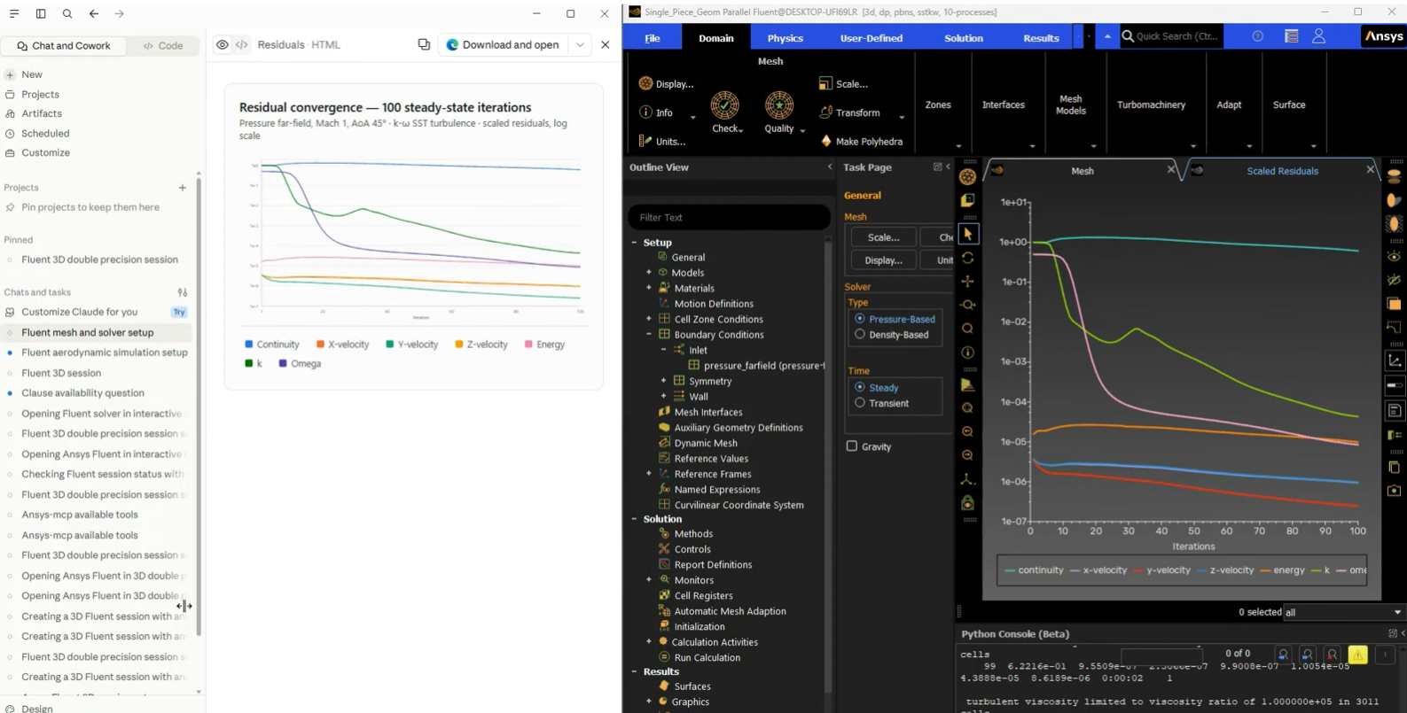The width and height of the screenshot is (1407, 713).
Task: Click the fit to window zoom icon
Action: point(967,408)
